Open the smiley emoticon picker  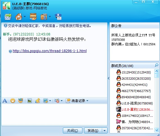tap(13, 101)
